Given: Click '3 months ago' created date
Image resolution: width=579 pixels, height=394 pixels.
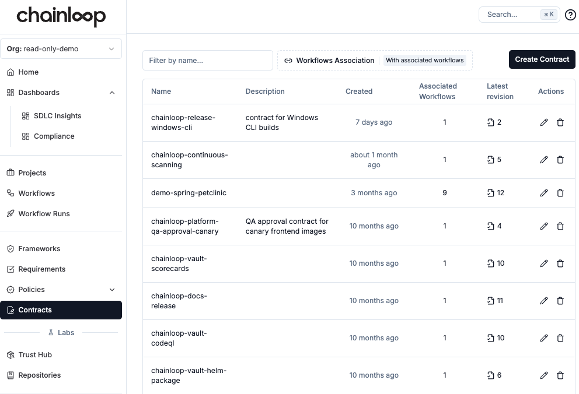Looking at the screenshot, I should point(374,193).
